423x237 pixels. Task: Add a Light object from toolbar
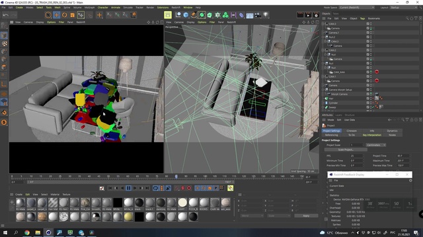click(x=266, y=14)
